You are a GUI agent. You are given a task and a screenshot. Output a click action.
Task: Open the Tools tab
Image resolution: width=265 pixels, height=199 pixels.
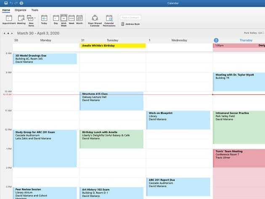[34, 10]
